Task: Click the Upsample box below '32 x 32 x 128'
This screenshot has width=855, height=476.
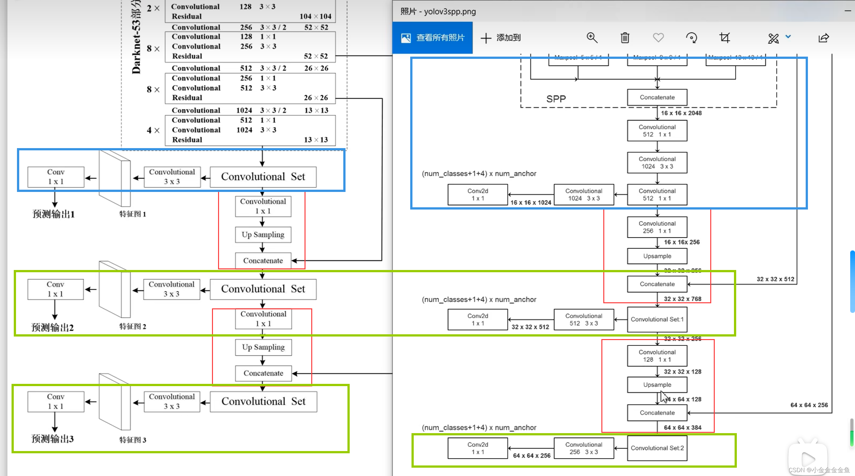Action: click(657, 385)
